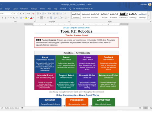This screenshot has width=152, height=114.
Task: Open the macro recording status bar icon
Action: 22,108
